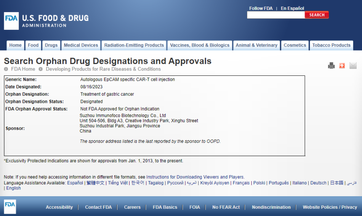This screenshot has width=362, height=216.
Task: Open No FEAR Act footer link
Action: point(226,207)
